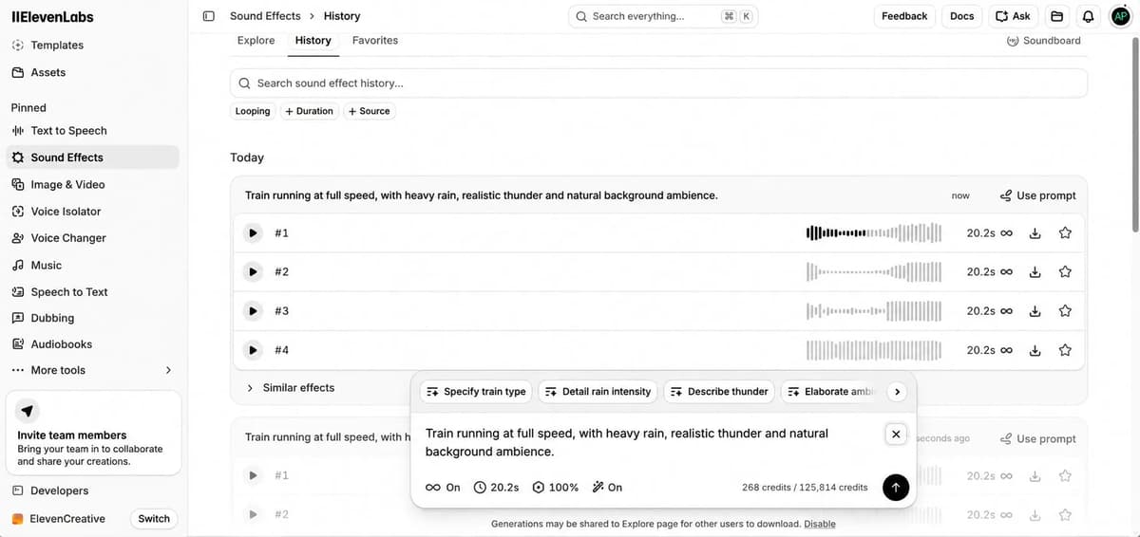Show more prompt suggestions arrow

click(898, 392)
